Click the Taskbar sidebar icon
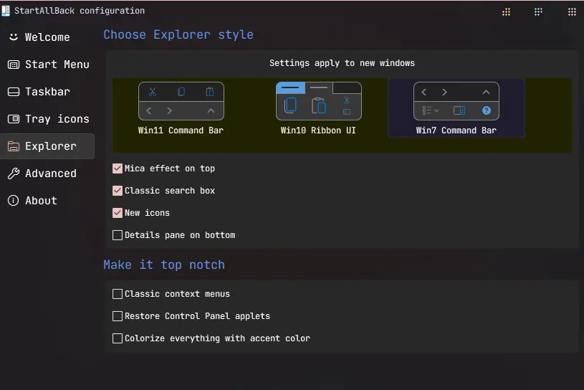584x390 pixels. 14,92
